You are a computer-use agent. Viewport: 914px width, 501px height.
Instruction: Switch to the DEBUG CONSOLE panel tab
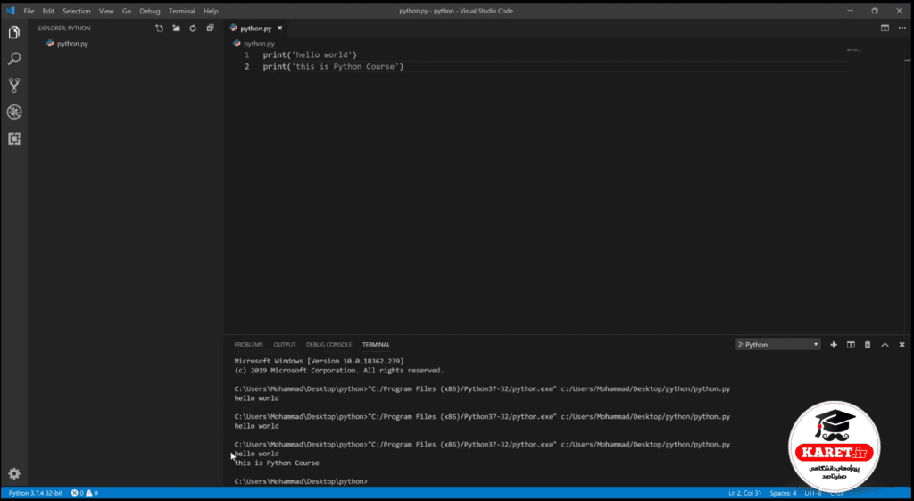(x=328, y=345)
